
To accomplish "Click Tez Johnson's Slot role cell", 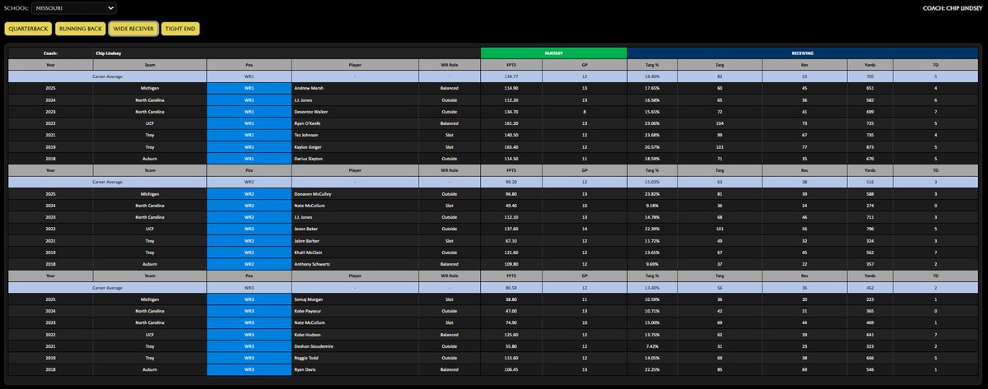I will point(448,133).
